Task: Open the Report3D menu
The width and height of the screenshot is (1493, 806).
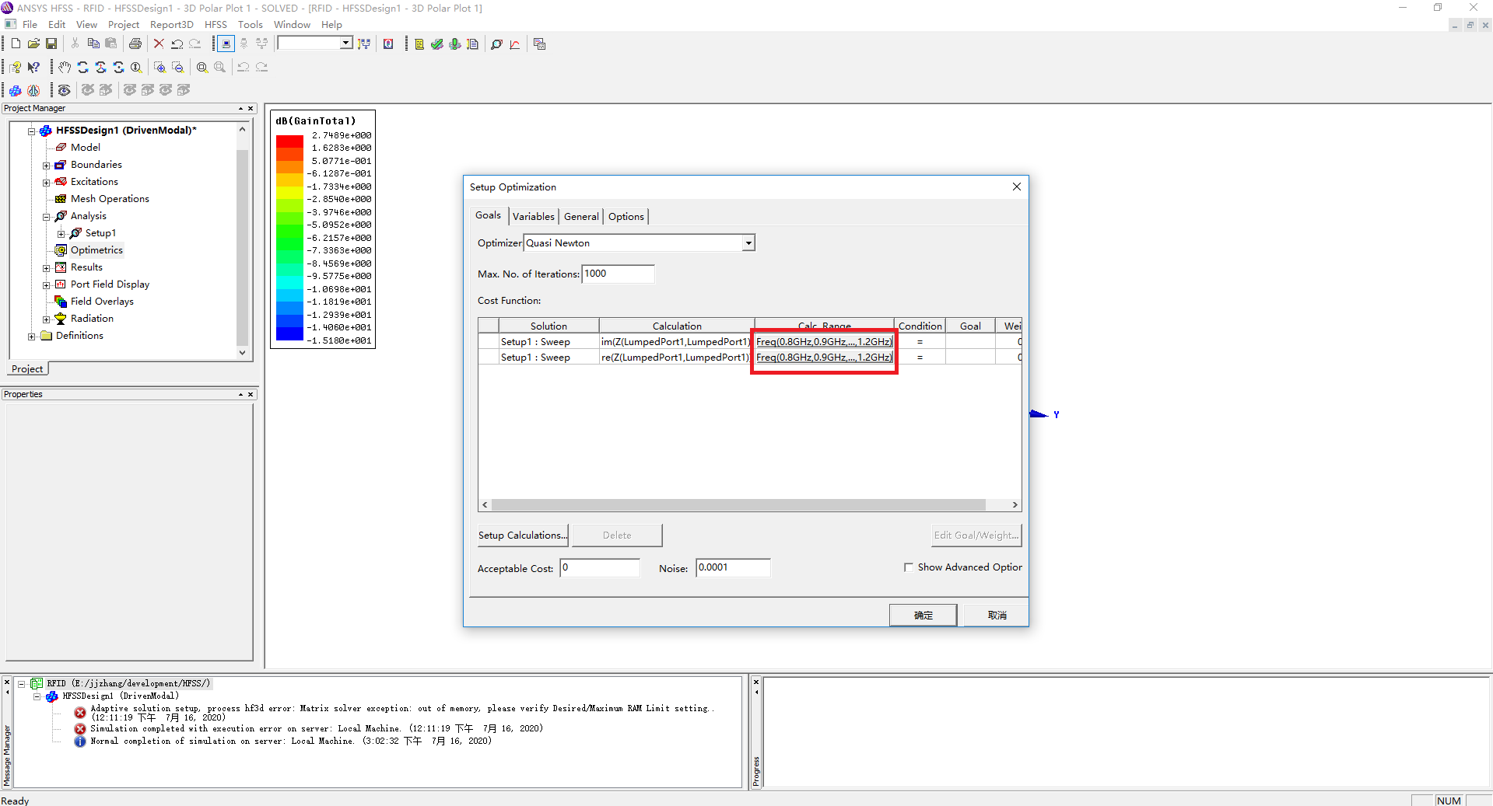Action: (x=172, y=25)
